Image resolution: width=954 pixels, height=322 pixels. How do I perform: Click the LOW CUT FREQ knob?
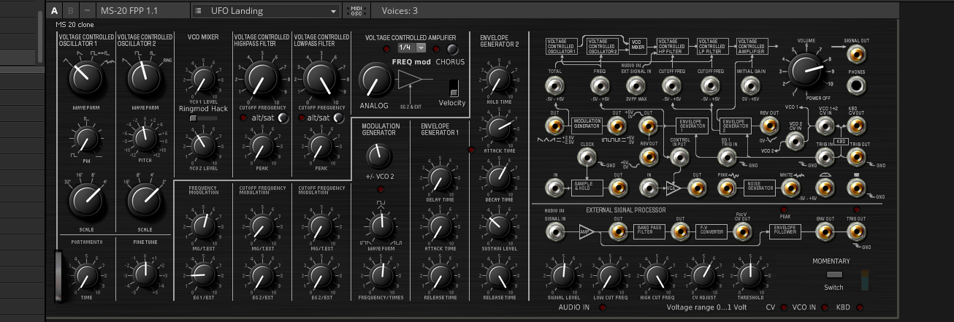coord(608,276)
